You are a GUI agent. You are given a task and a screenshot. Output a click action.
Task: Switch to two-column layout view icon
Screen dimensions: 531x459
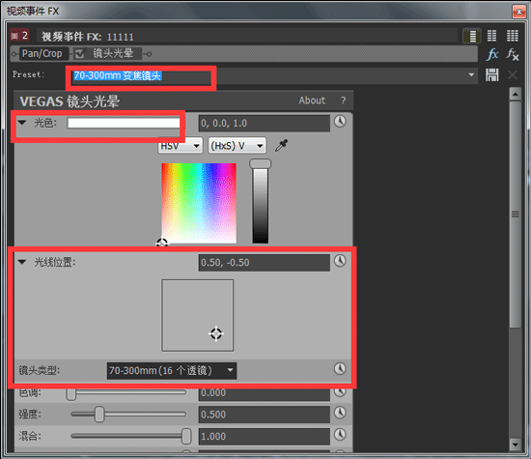pyautogui.click(x=491, y=36)
